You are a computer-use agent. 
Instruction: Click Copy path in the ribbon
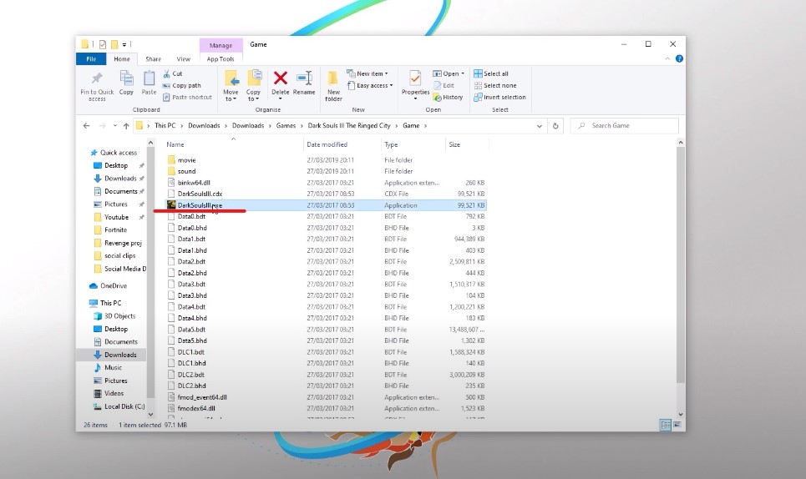click(182, 85)
